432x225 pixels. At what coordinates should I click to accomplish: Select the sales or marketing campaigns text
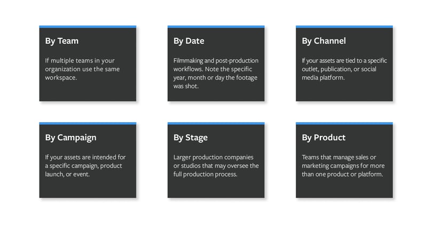343,166
